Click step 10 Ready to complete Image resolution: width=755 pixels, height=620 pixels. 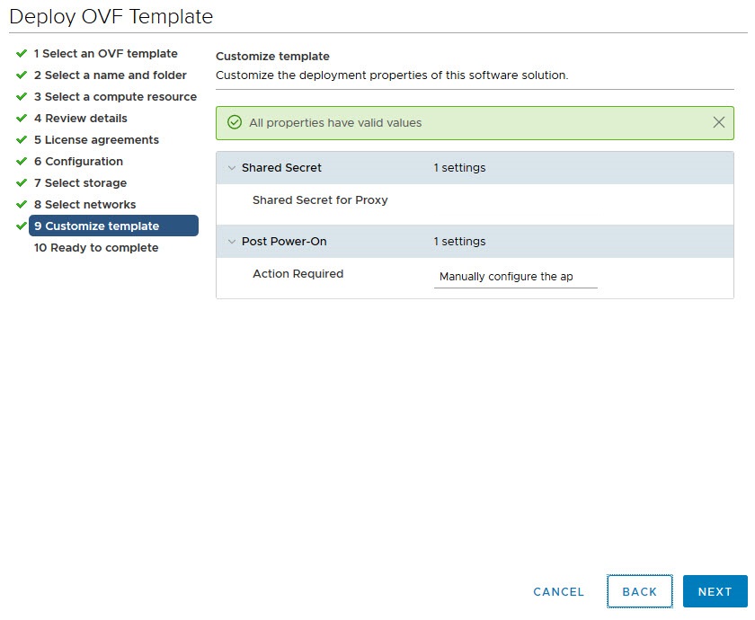95,248
